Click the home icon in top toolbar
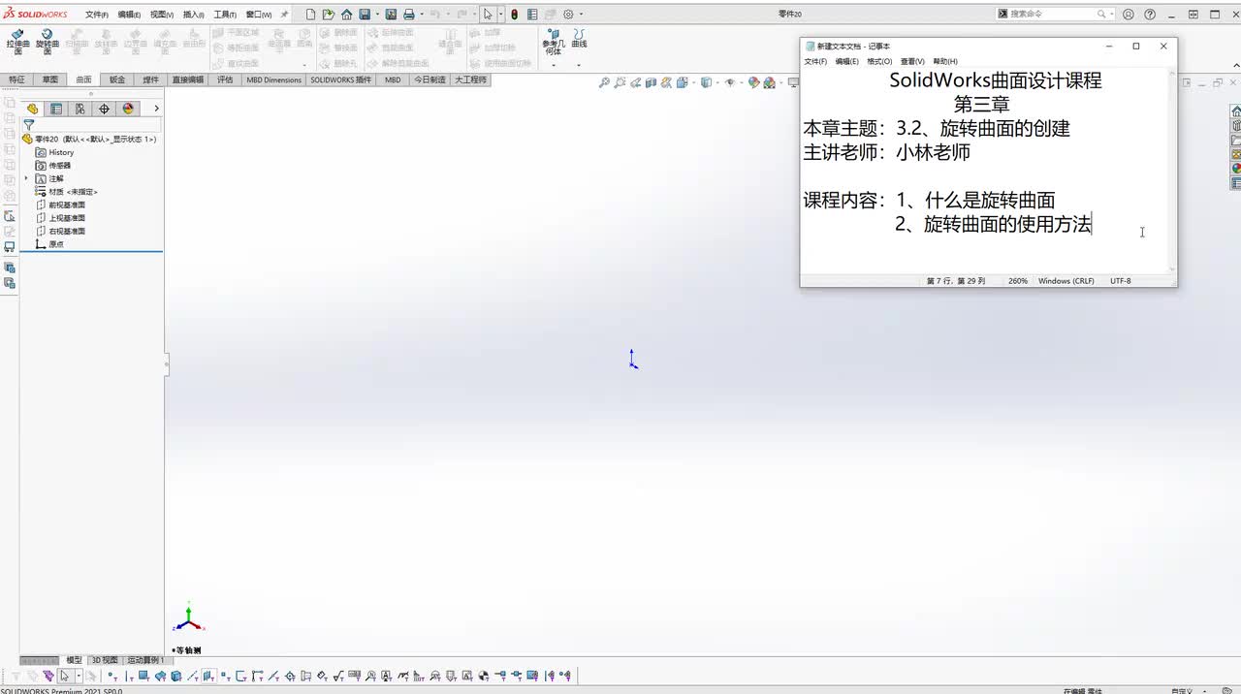The image size is (1241, 694). (x=346, y=15)
